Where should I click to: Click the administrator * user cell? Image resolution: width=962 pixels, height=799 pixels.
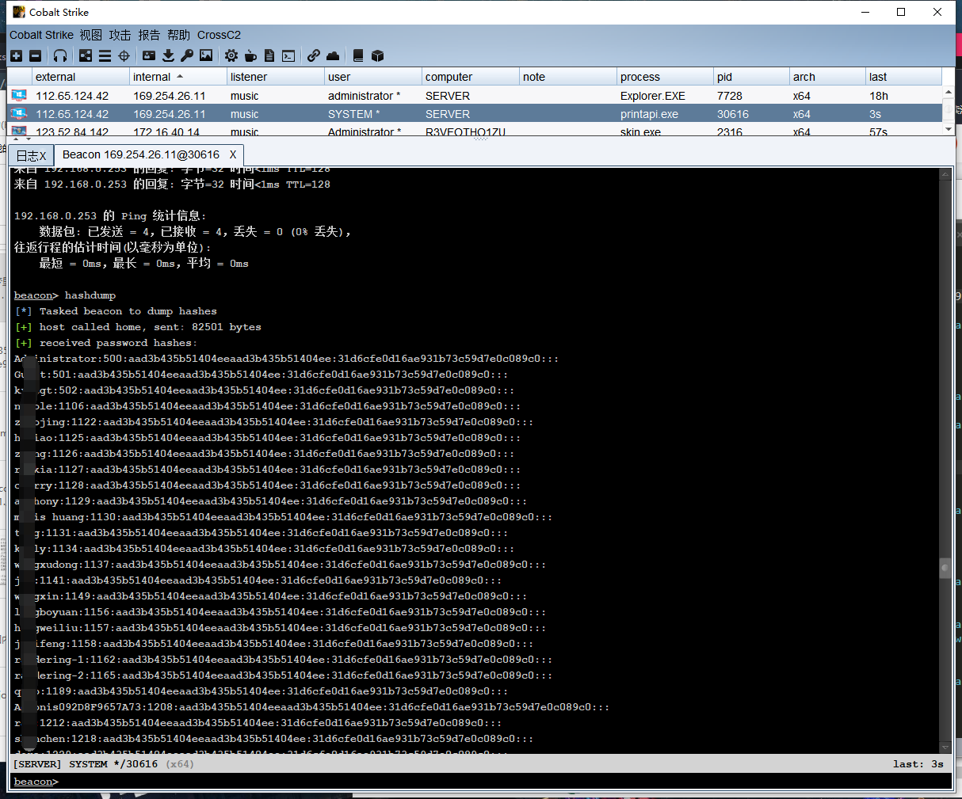pos(373,95)
